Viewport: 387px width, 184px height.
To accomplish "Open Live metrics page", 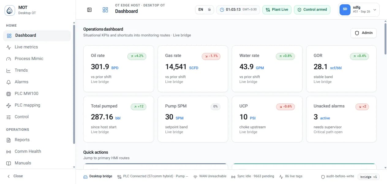I will (x=37, y=47).
